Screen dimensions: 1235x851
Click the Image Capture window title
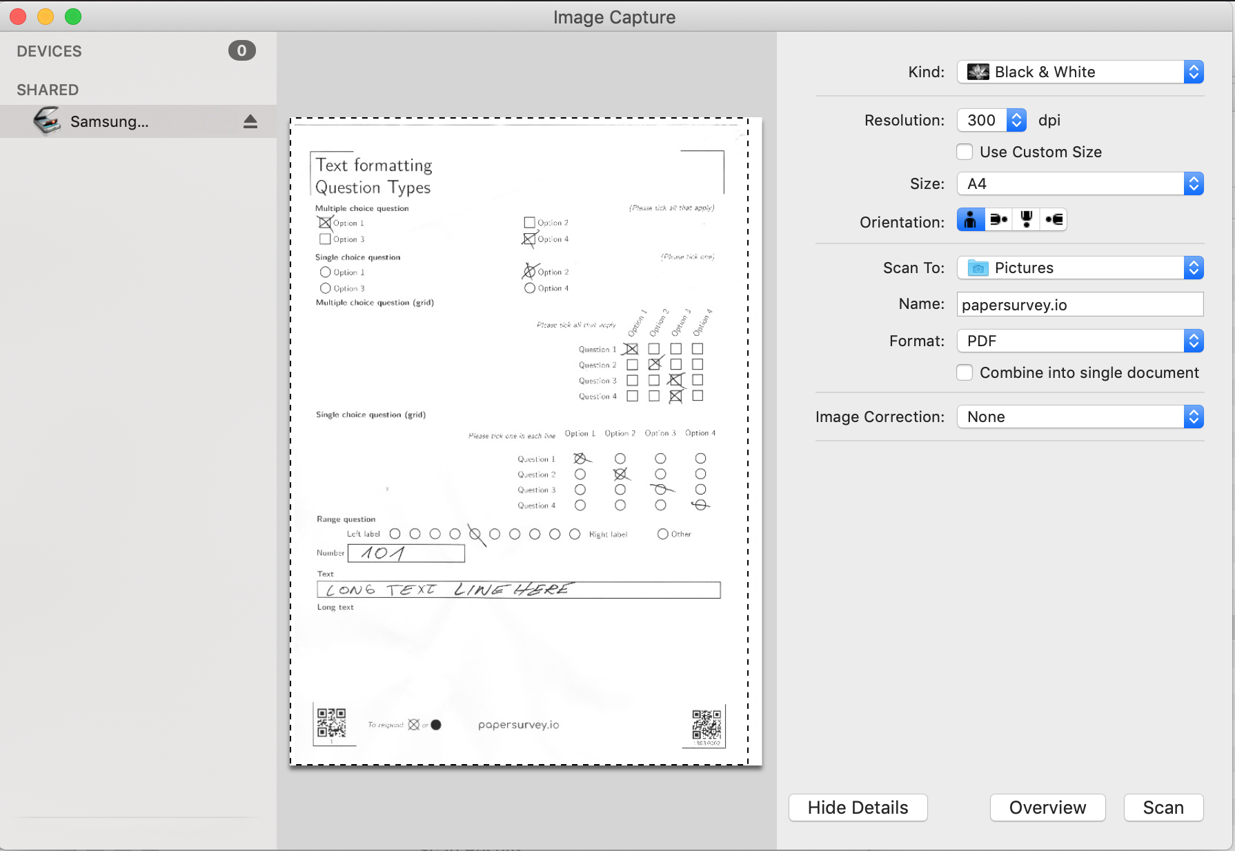click(x=614, y=17)
